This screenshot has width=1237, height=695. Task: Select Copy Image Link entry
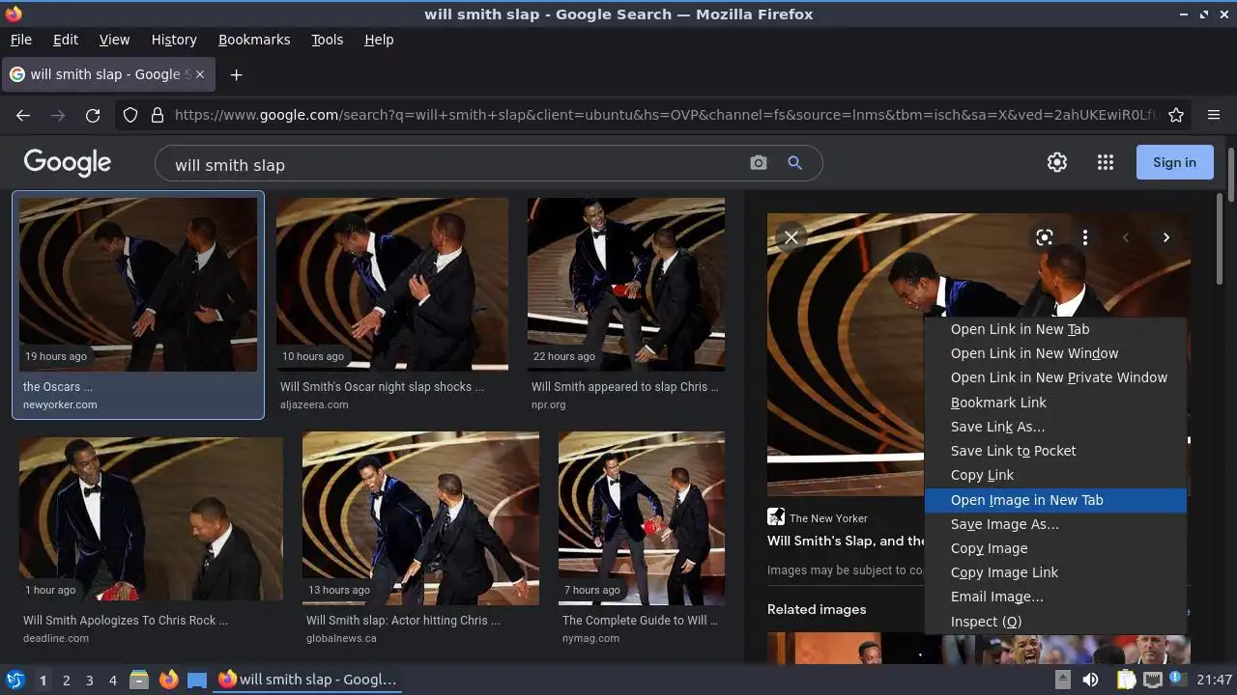pyautogui.click(x=1055, y=572)
